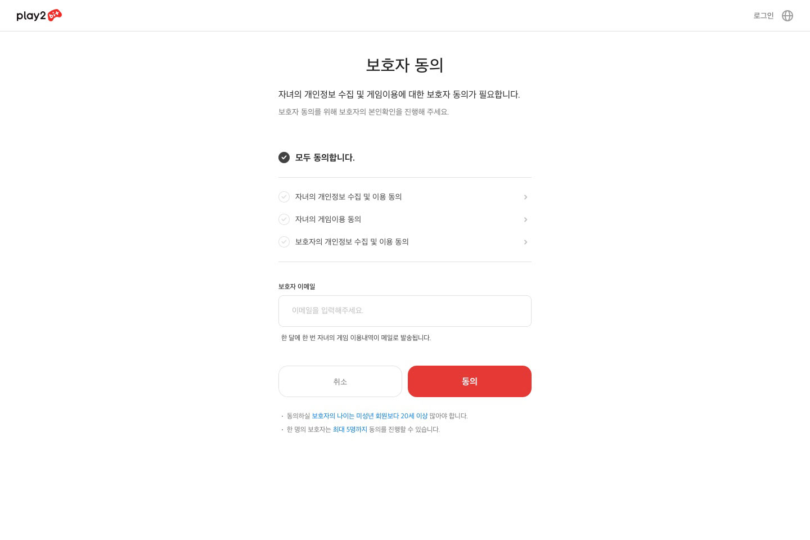Toggle the 모두 동의합니다 check circle

tap(284, 157)
